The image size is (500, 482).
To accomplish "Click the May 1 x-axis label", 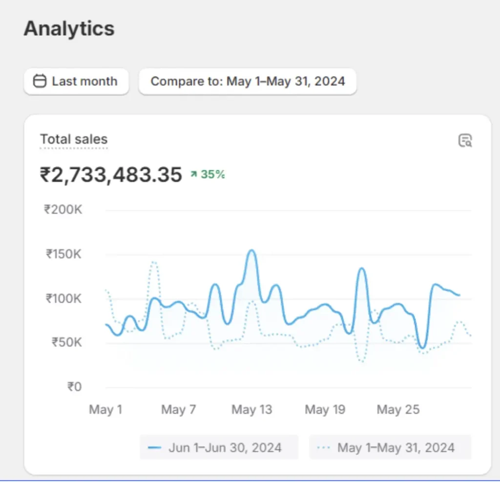I will point(105,410).
